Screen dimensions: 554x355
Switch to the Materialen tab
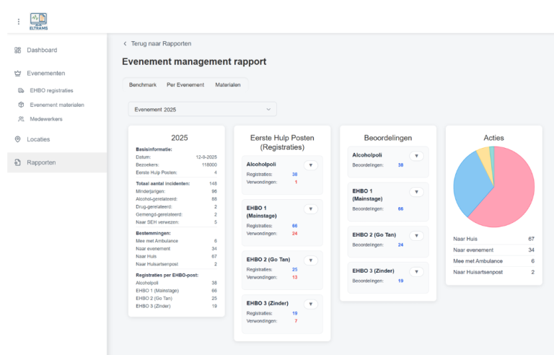228,85
